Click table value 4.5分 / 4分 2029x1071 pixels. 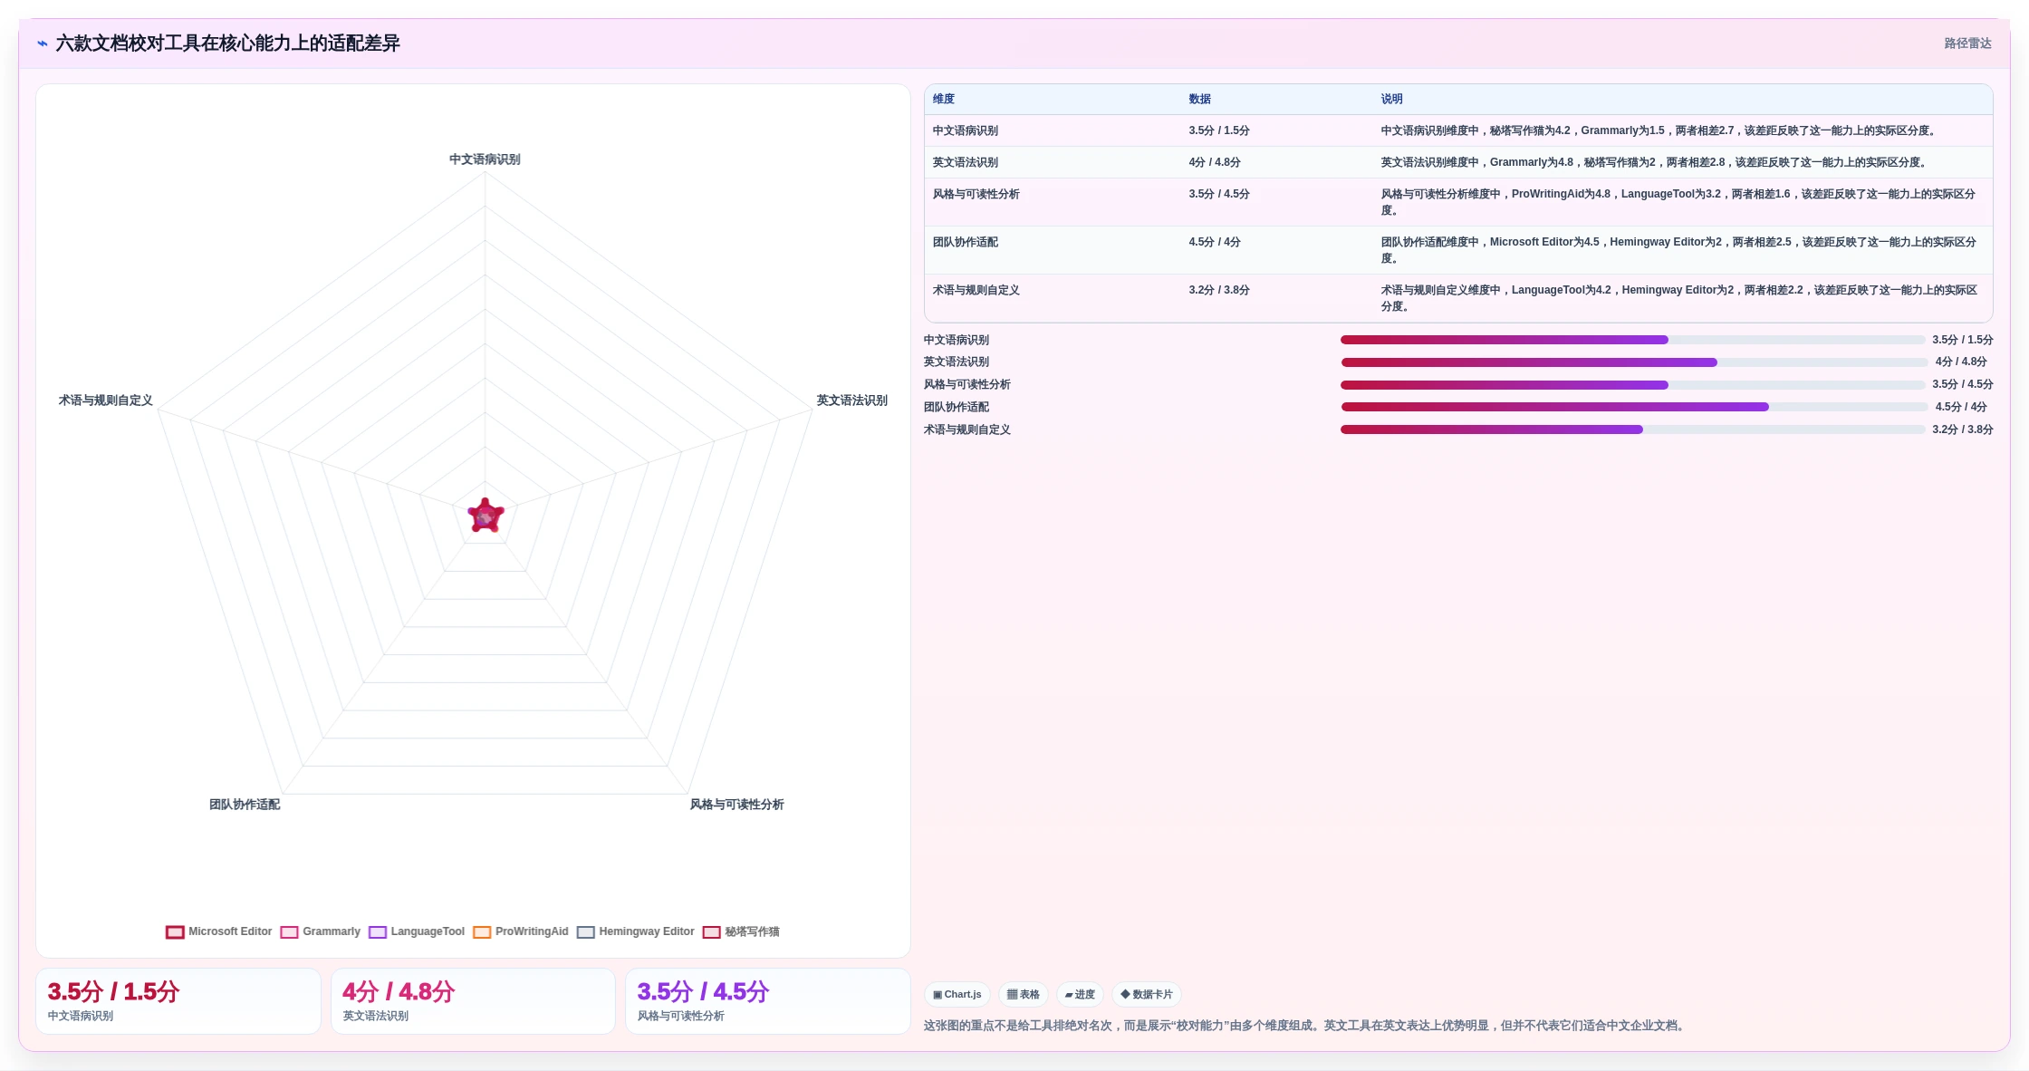tap(1215, 243)
